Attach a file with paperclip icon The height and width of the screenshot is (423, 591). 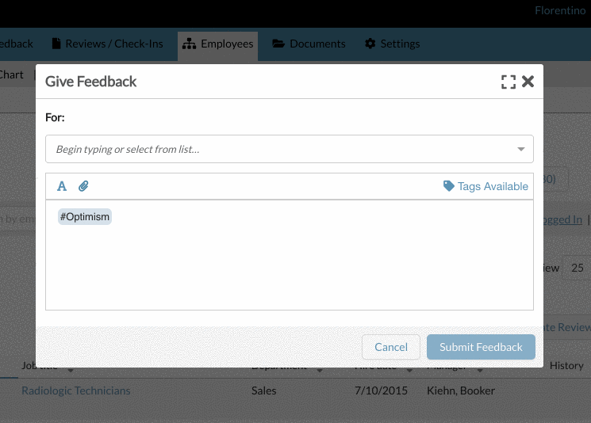tap(83, 186)
